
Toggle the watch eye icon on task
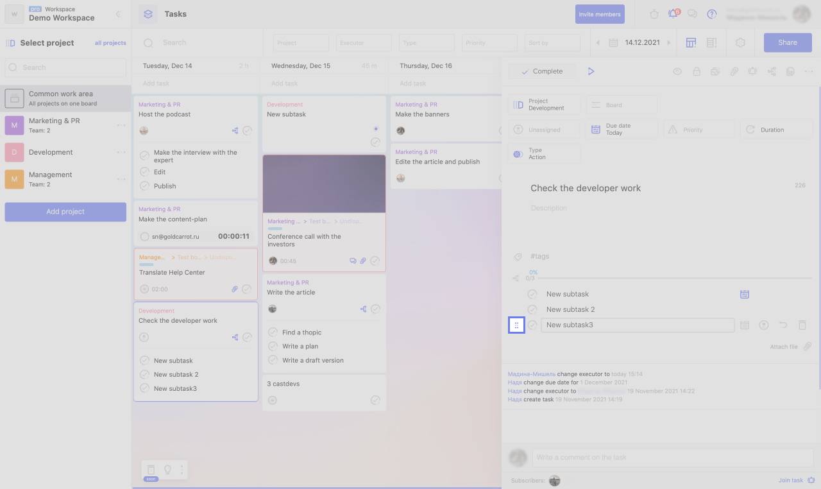(x=677, y=72)
